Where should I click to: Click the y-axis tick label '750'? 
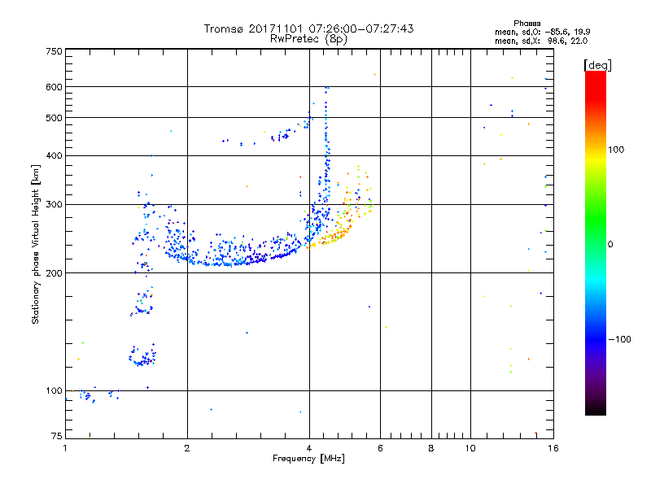tap(55, 51)
